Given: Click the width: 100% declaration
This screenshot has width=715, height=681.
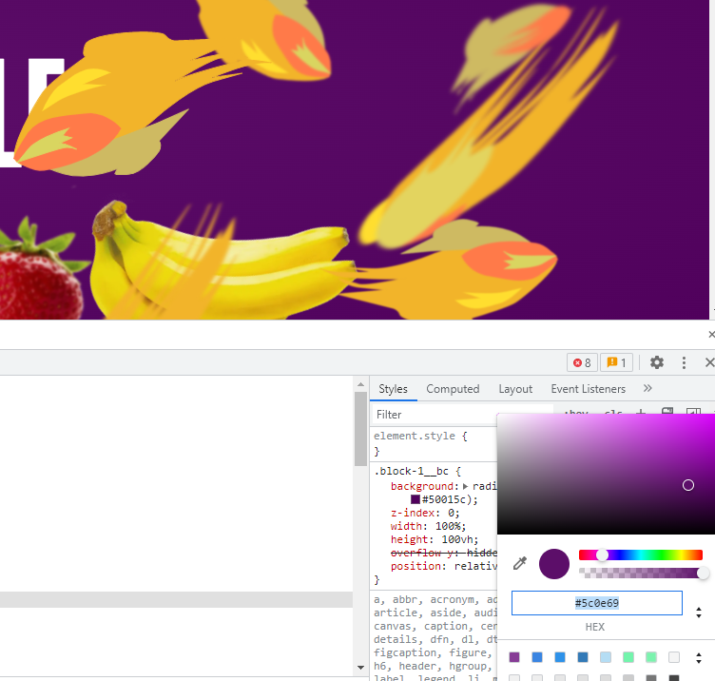Looking at the screenshot, I should click(x=428, y=526).
